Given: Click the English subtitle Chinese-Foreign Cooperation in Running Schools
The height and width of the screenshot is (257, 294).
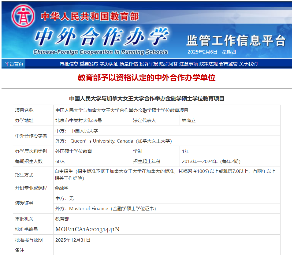Looking at the screenshot, I should click(101, 52).
